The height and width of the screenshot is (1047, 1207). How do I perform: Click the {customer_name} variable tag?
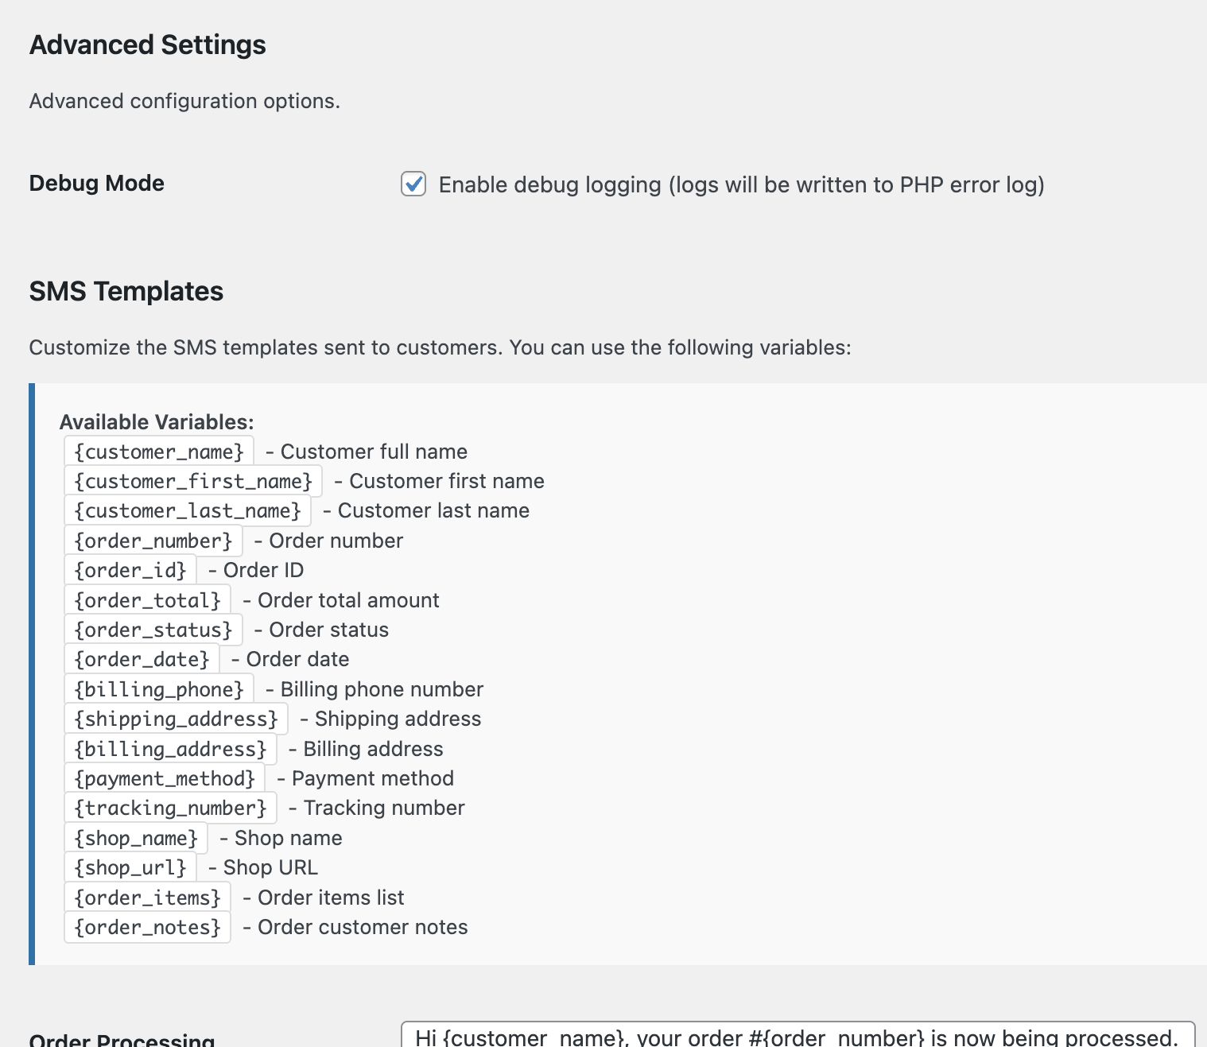[x=159, y=452]
